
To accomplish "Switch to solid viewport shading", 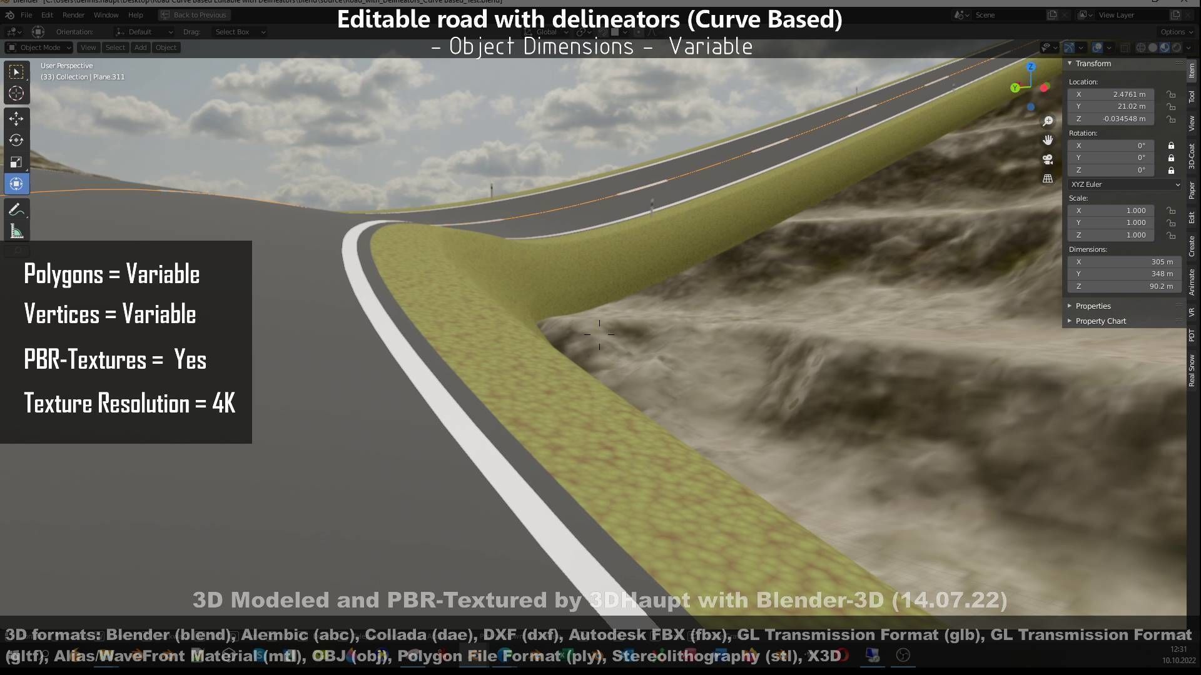I will click(x=1153, y=47).
